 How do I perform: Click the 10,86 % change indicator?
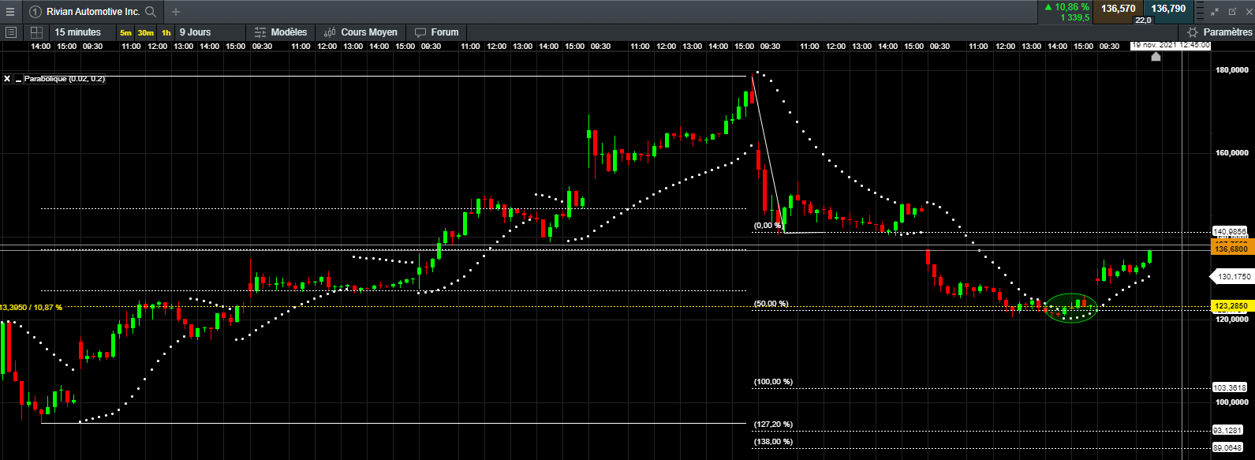coord(1066,6)
